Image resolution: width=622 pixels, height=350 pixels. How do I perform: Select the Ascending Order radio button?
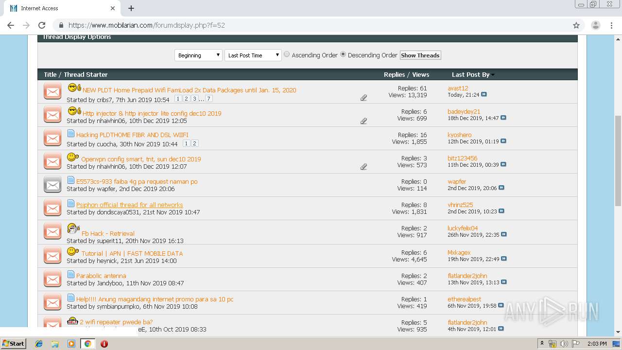(287, 54)
